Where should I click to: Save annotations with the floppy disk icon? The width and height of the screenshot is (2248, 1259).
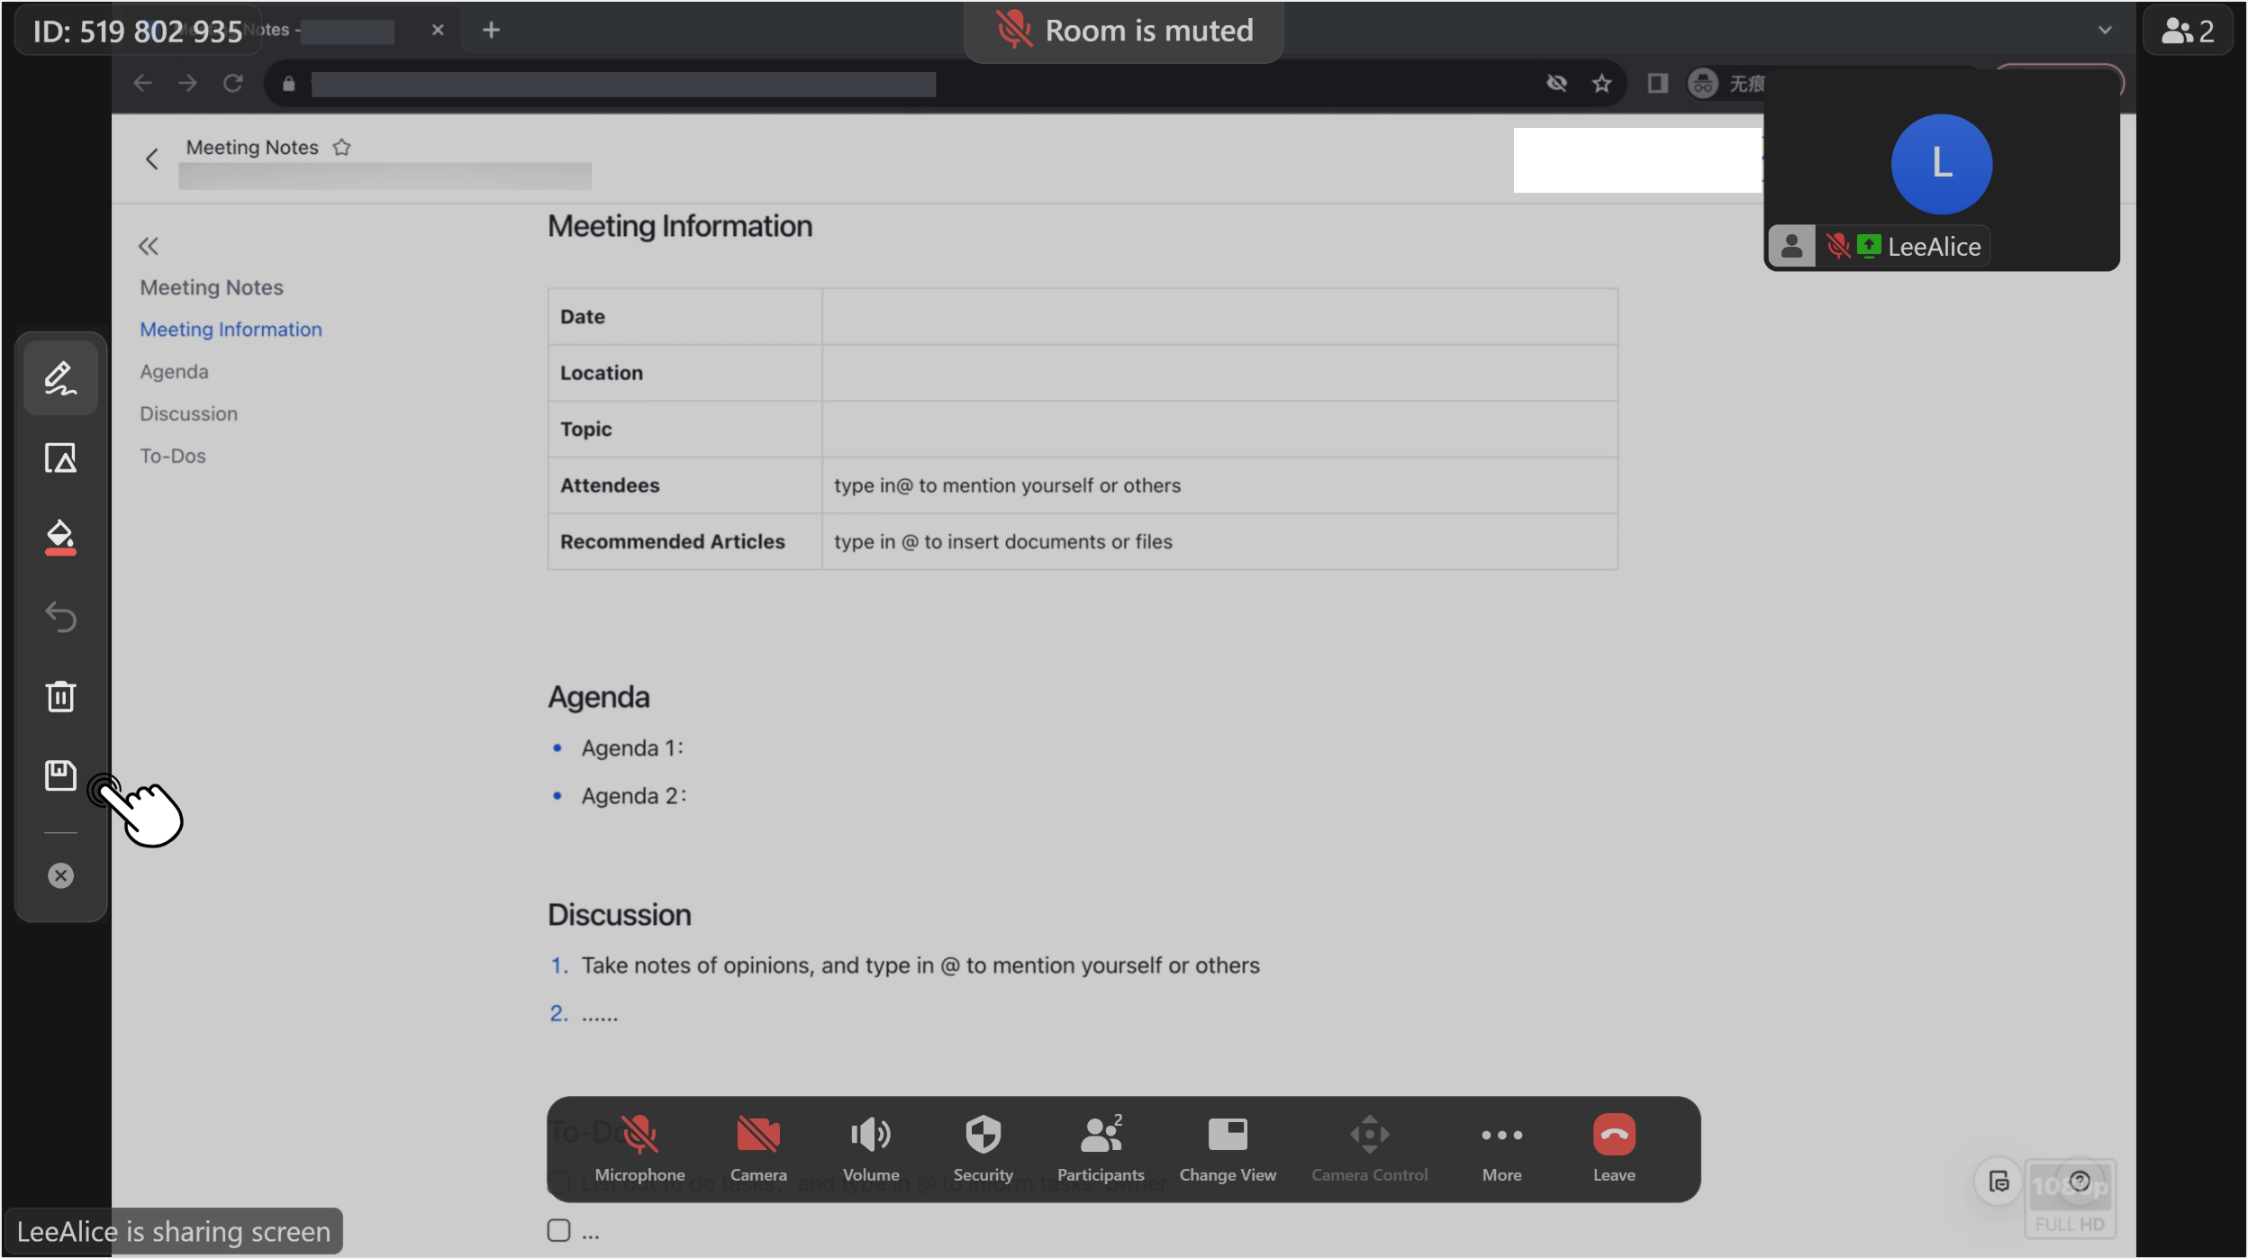pyautogui.click(x=60, y=775)
